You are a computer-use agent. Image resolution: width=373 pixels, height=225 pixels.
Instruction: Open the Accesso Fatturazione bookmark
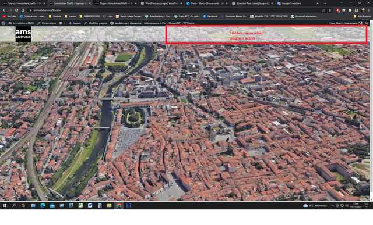click(304, 16)
